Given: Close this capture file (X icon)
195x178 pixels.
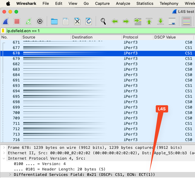Looking at the screenshot, I should [x=77, y=21].
